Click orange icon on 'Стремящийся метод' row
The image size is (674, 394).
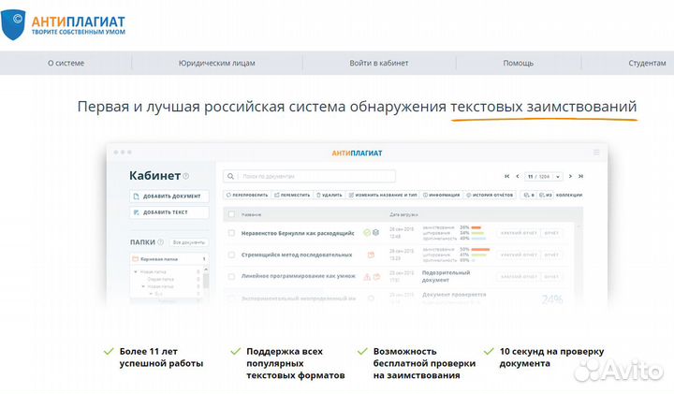pos(371,255)
